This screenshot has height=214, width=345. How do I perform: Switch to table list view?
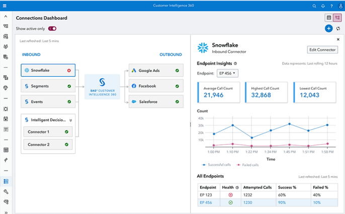[329, 18]
